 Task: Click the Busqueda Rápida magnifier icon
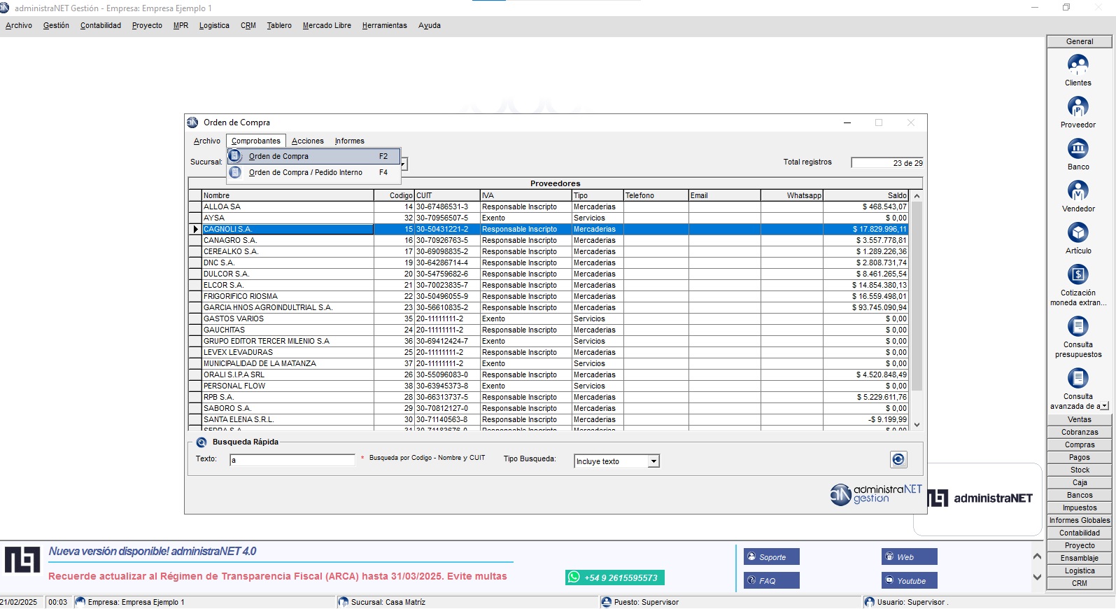coord(202,442)
